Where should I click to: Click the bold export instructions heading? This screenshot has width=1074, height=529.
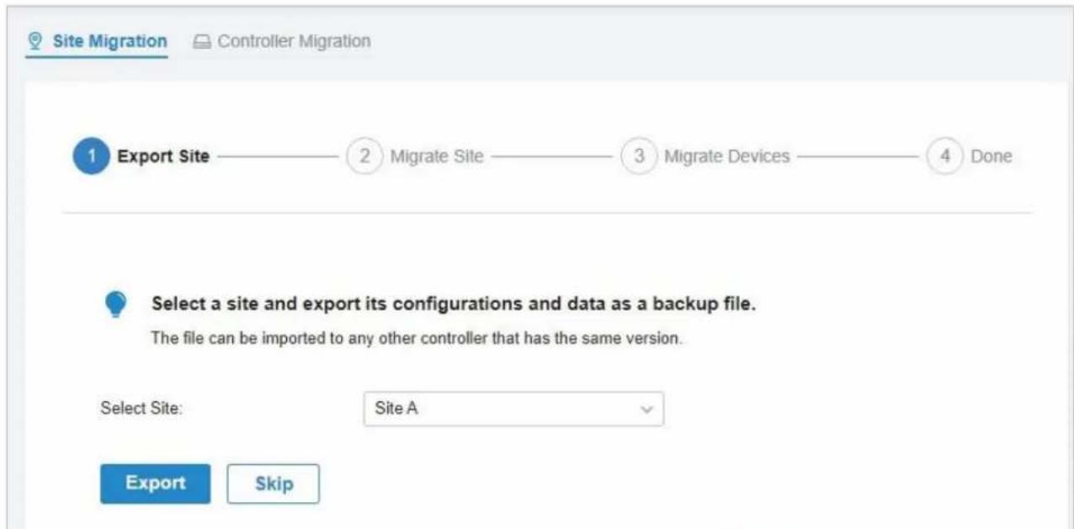[454, 304]
